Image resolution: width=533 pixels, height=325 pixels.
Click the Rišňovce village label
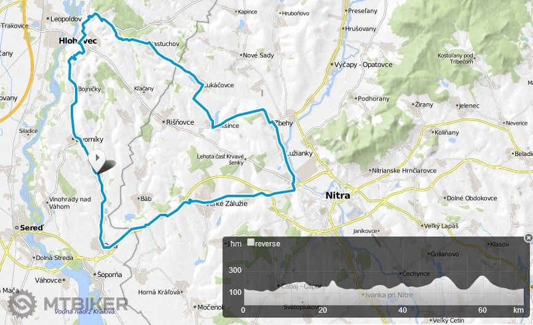[180, 122]
